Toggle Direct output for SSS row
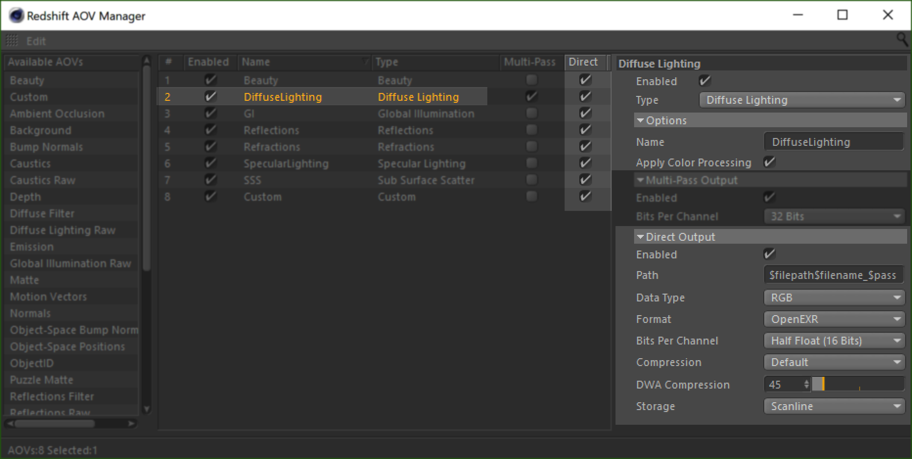This screenshot has width=912, height=459. (x=585, y=180)
